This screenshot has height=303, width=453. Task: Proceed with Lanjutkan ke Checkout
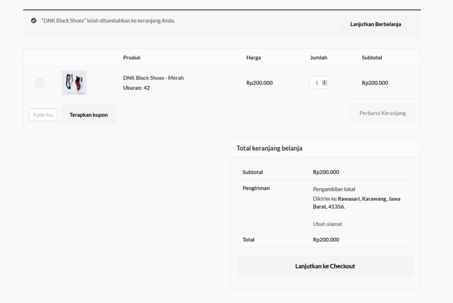pyautogui.click(x=325, y=266)
